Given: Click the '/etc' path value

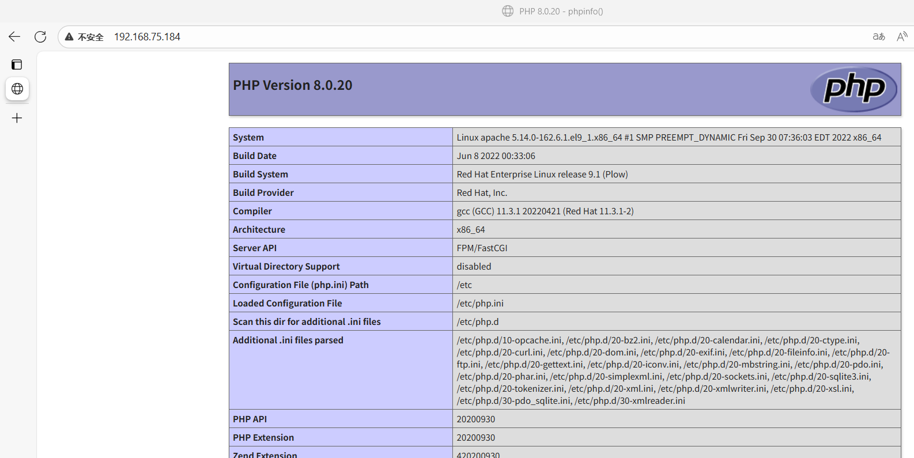Looking at the screenshot, I should (x=464, y=285).
